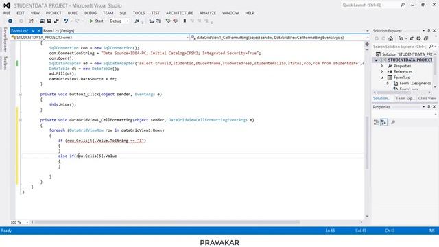Toggle auto-hide pin on Solution Explorer panel

[429, 30]
